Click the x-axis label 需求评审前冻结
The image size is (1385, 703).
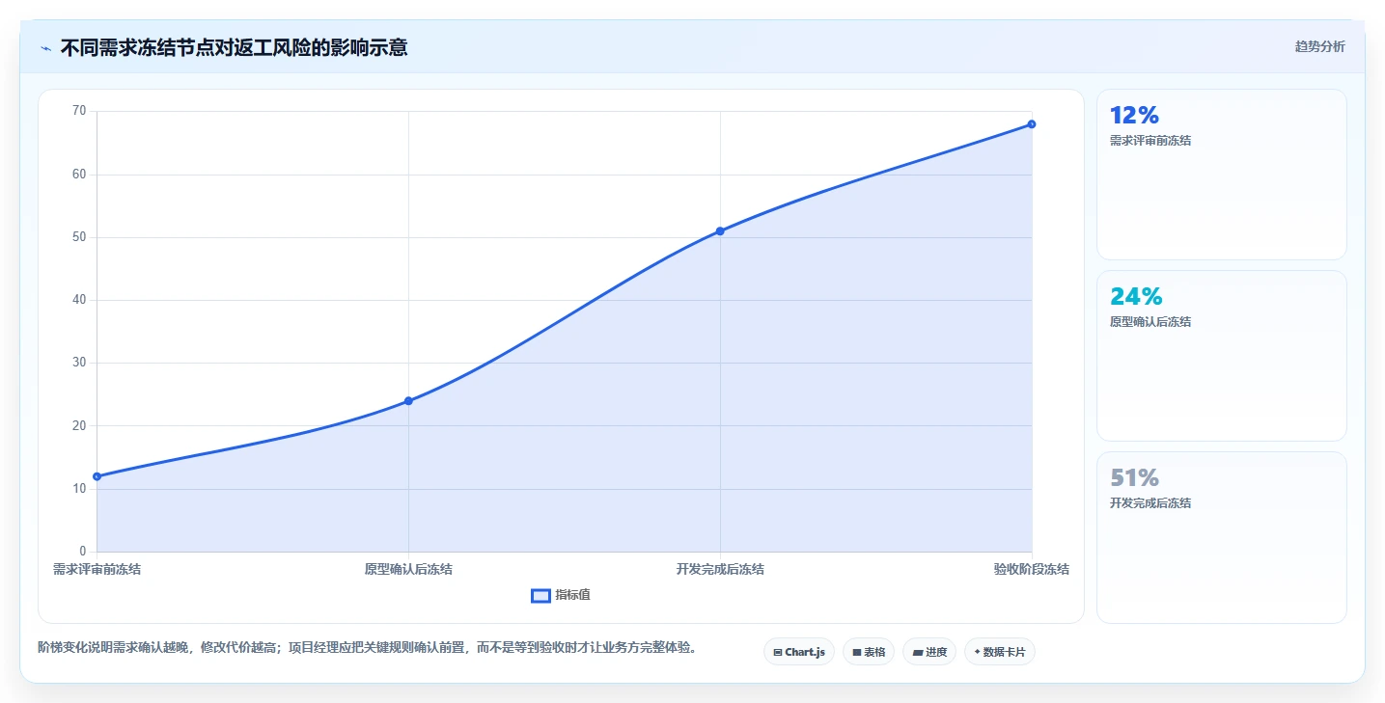click(x=97, y=570)
